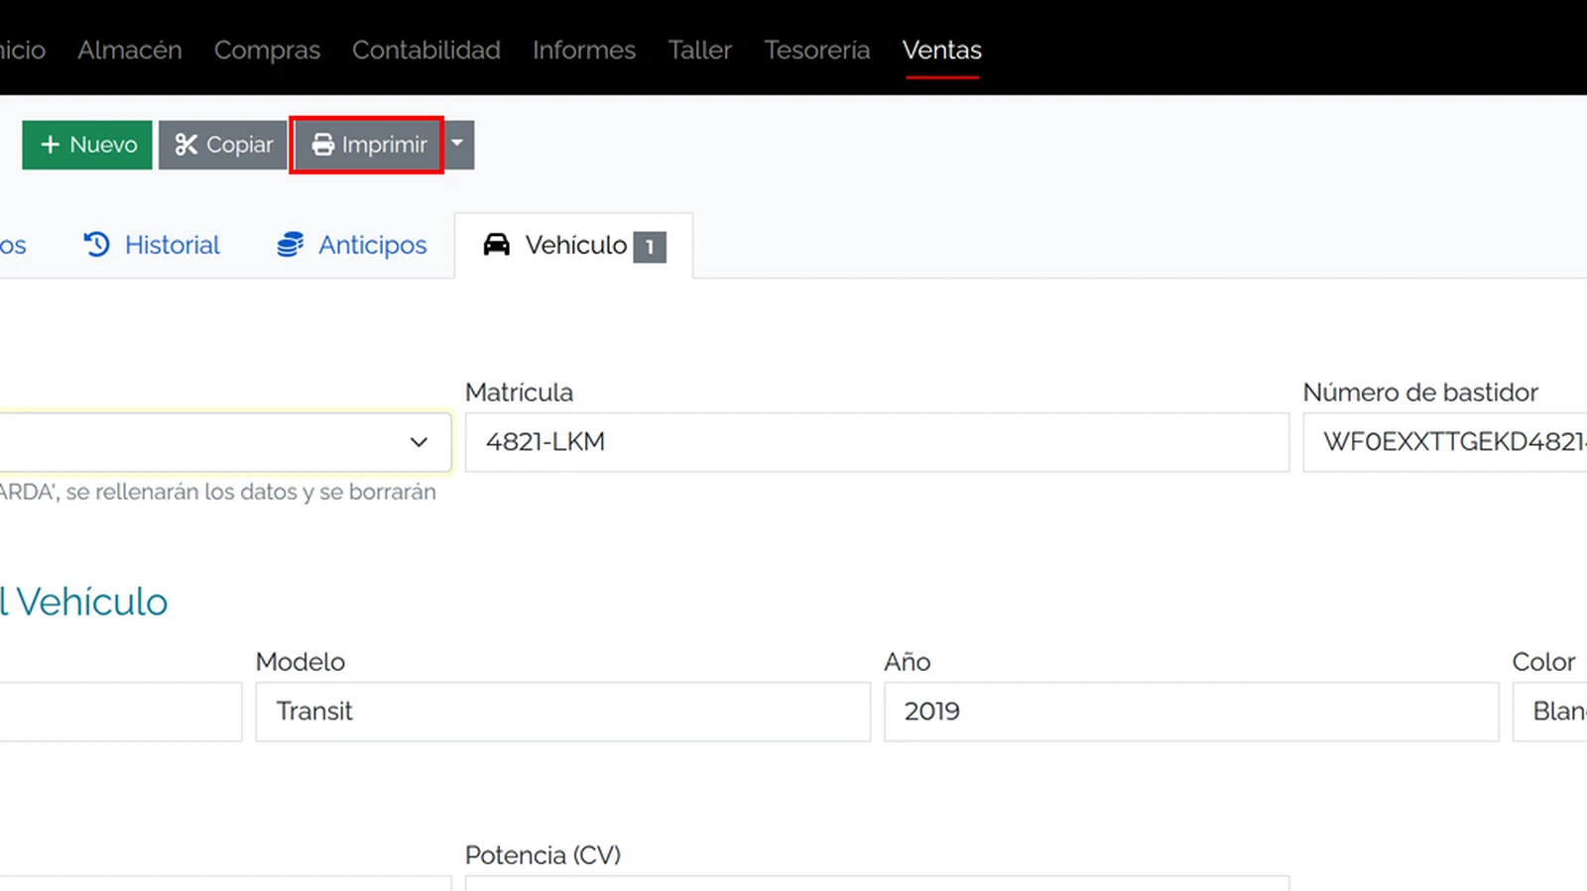This screenshot has height=891, width=1587.
Task: Click the Número de bastidor field
Action: [x=1445, y=442]
